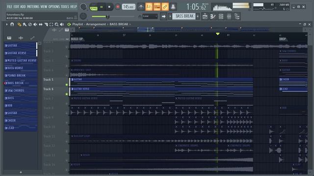This screenshot has height=176, width=314.
Task: Show audio clips in picker panel
Action: (21, 38)
